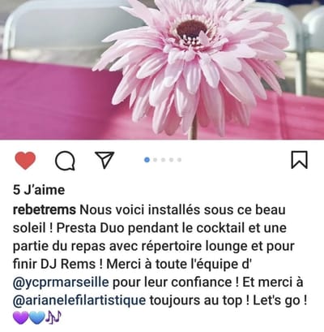Click the blue heart emoji
This screenshot has width=324, height=332.
(36, 317)
